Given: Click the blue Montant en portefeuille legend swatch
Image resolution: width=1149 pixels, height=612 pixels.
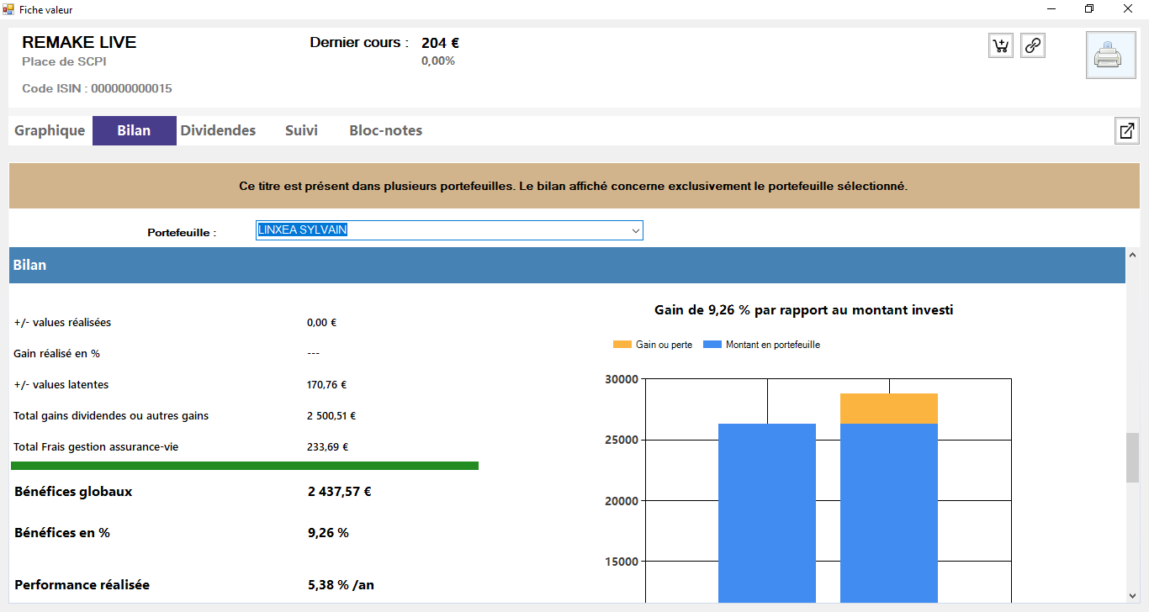Looking at the screenshot, I should tap(712, 345).
